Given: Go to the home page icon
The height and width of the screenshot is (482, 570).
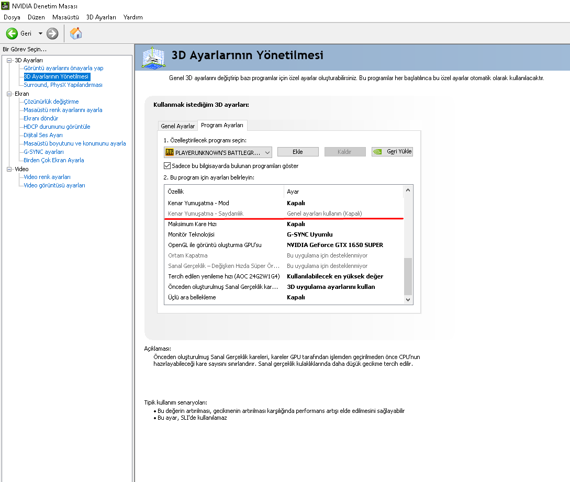Looking at the screenshot, I should click(x=76, y=33).
